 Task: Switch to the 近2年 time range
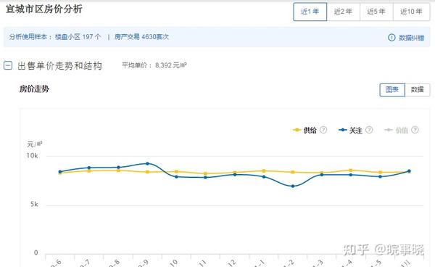click(x=343, y=12)
